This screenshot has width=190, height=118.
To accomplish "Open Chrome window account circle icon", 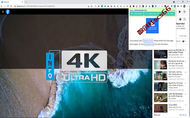I will click(x=174, y=2).
